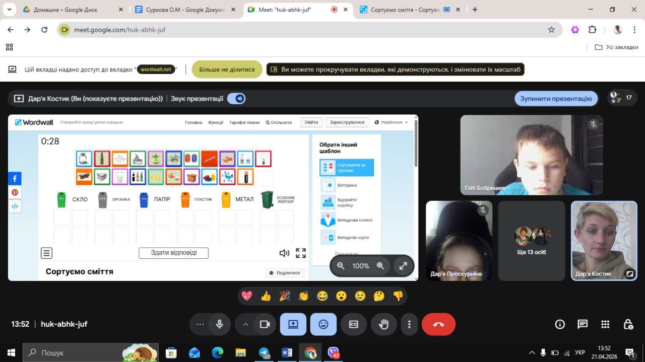Click the vertical scrollbar of the presented page
The height and width of the screenshot is (362, 645).
pyautogui.click(x=416, y=146)
